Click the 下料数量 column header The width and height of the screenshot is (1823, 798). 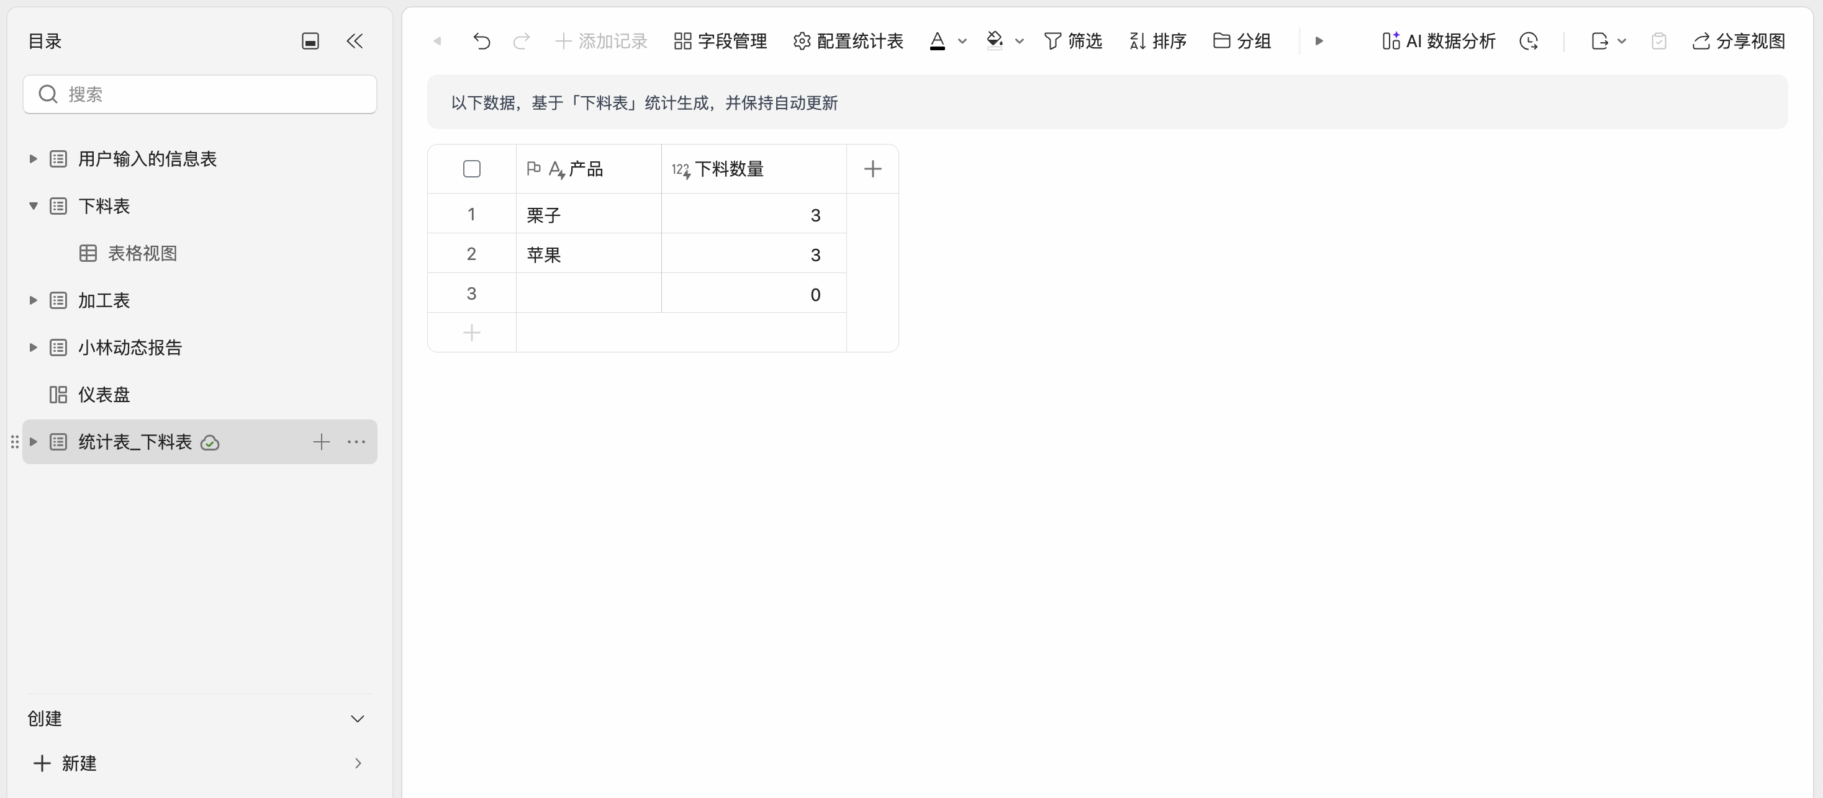(754, 168)
